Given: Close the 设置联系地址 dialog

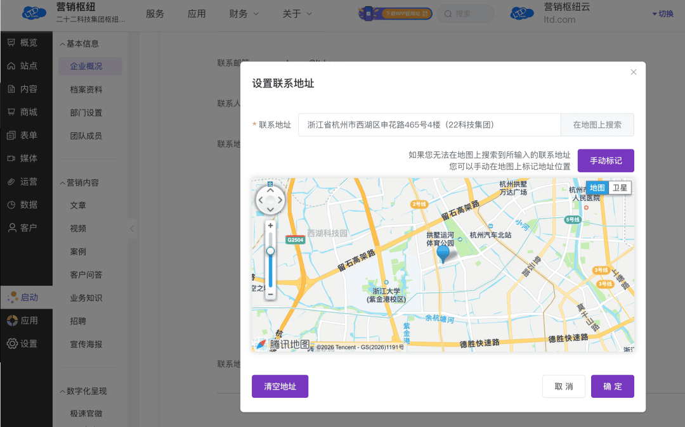Looking at the screenshot, I should (634, 72).
